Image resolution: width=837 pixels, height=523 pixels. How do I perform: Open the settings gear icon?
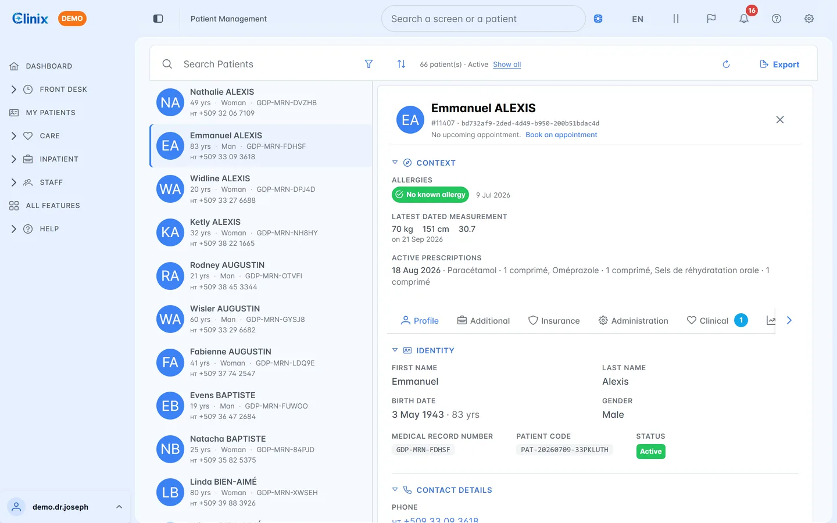809,19
